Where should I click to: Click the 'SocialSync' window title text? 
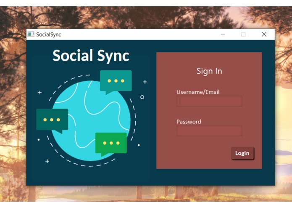point(48,35)
